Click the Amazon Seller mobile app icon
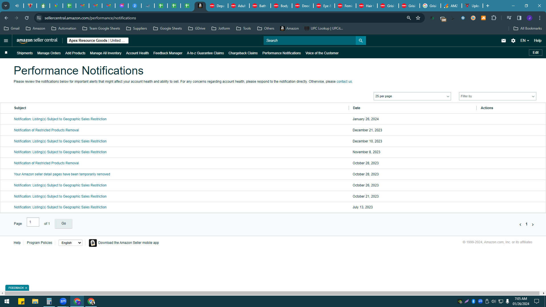The width and height of the screenshot is (546, 307). pyautogui.click(x=93, y=243)
